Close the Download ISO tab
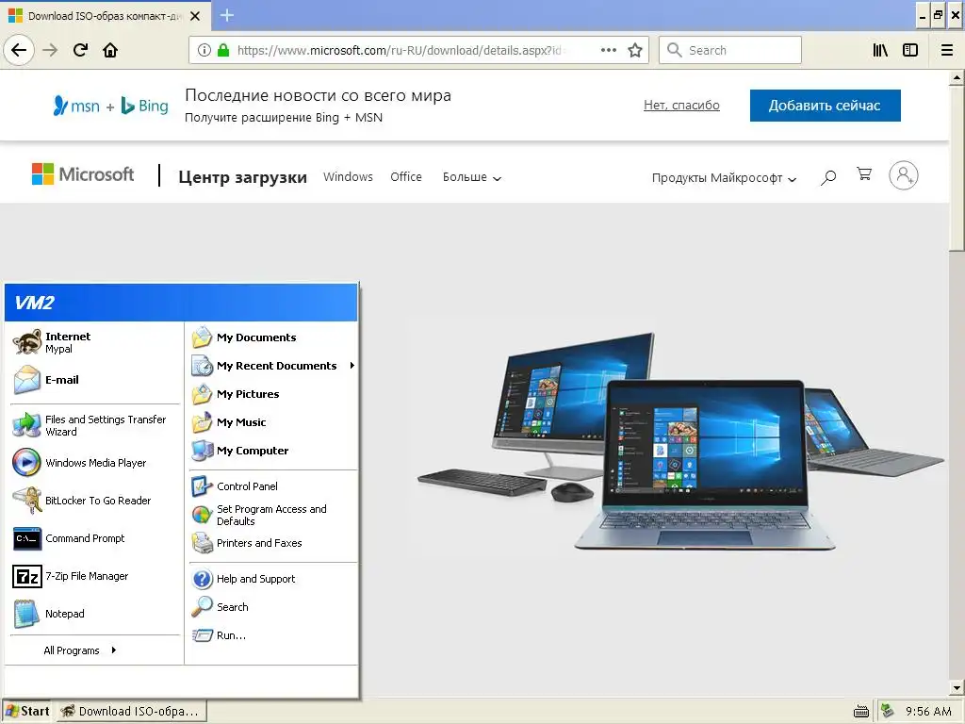 (195, 16)
